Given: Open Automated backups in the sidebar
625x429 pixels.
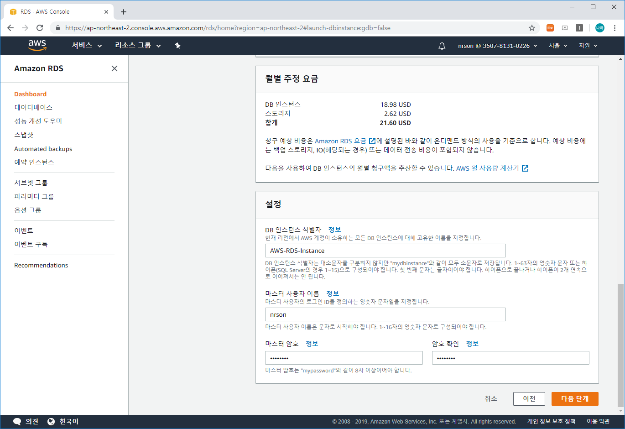Looking at the screenshot, I should (x=43, y=149).
